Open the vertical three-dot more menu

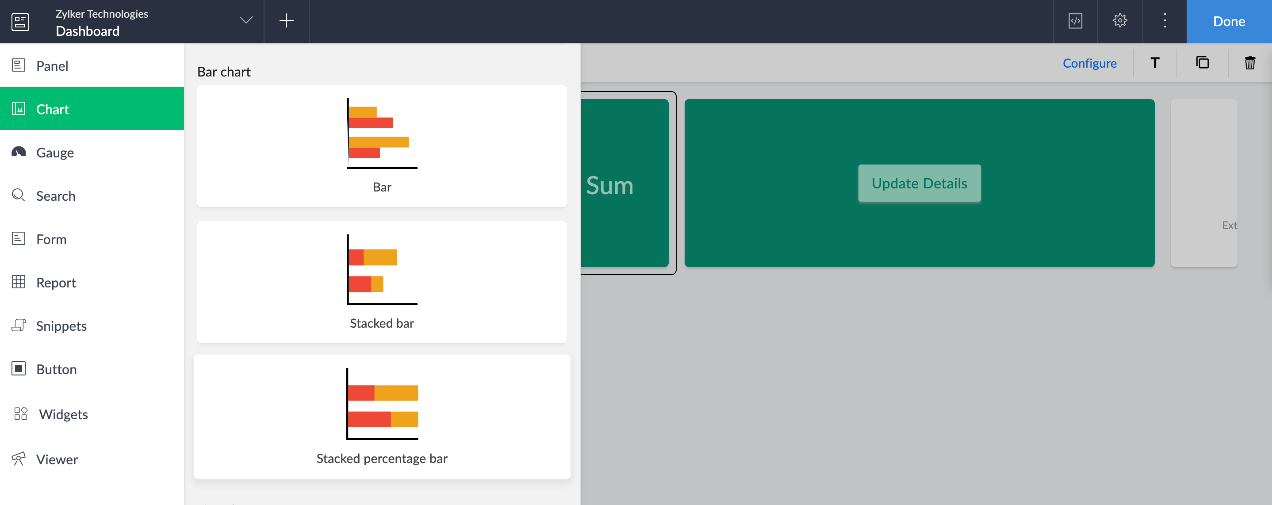(1165, 21)
